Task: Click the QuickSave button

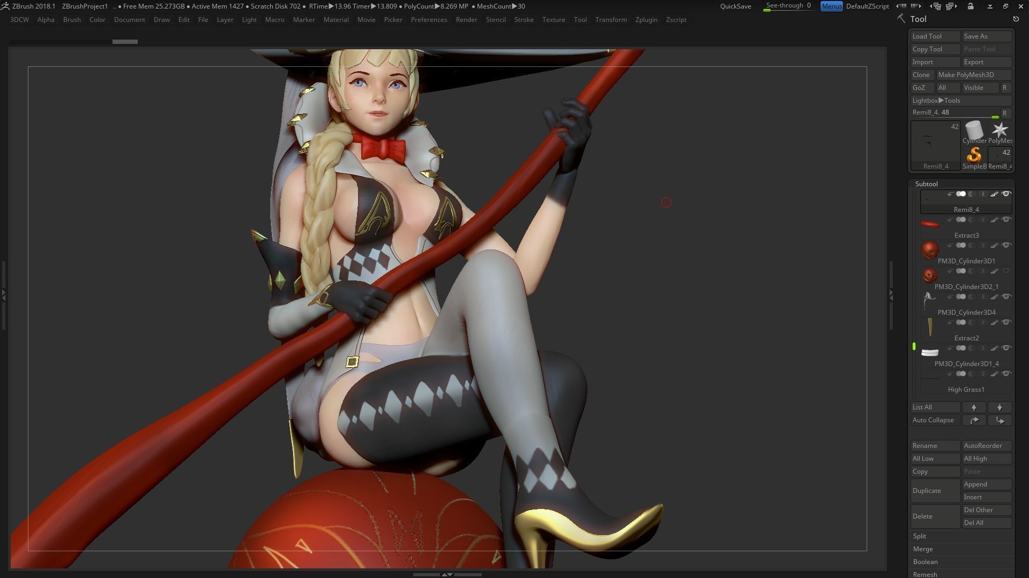Action: [x=735, y=6]
